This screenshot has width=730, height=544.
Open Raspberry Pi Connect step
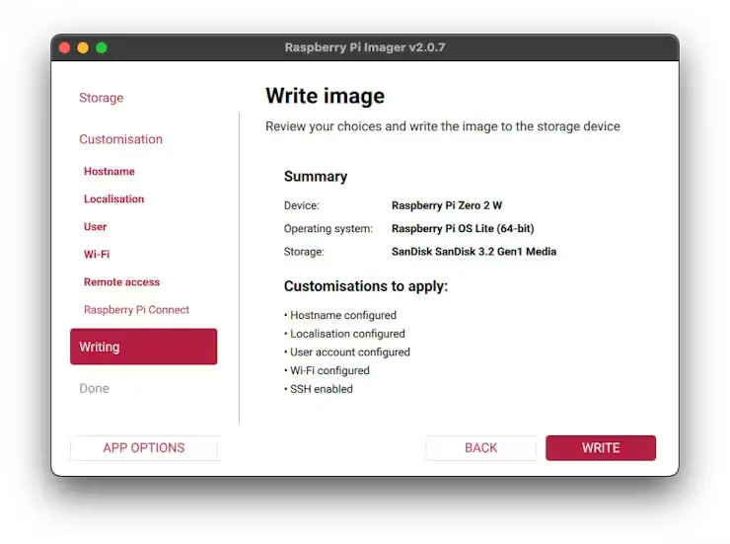(x=136, y=310)
